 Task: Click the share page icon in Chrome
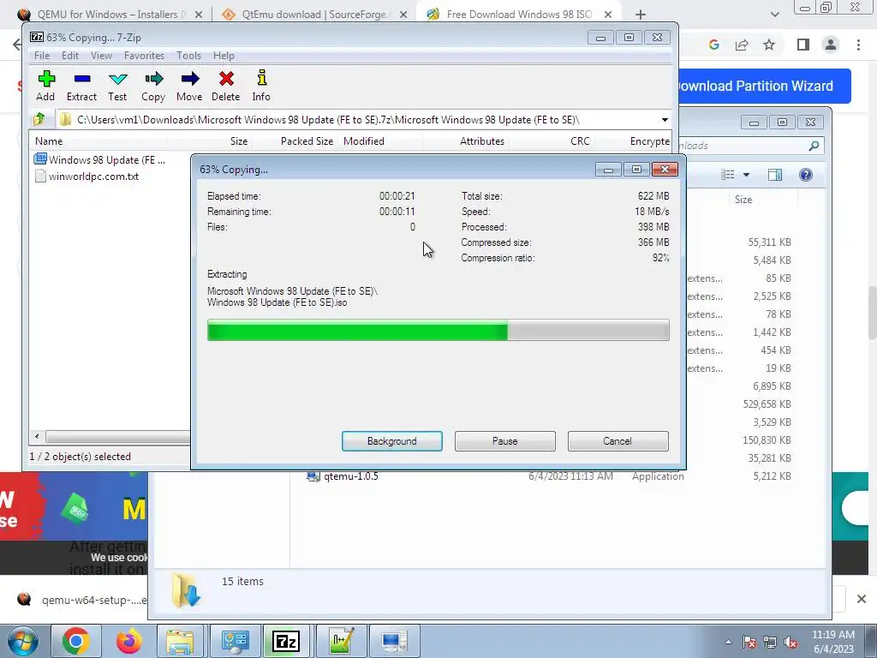(742, 45)
